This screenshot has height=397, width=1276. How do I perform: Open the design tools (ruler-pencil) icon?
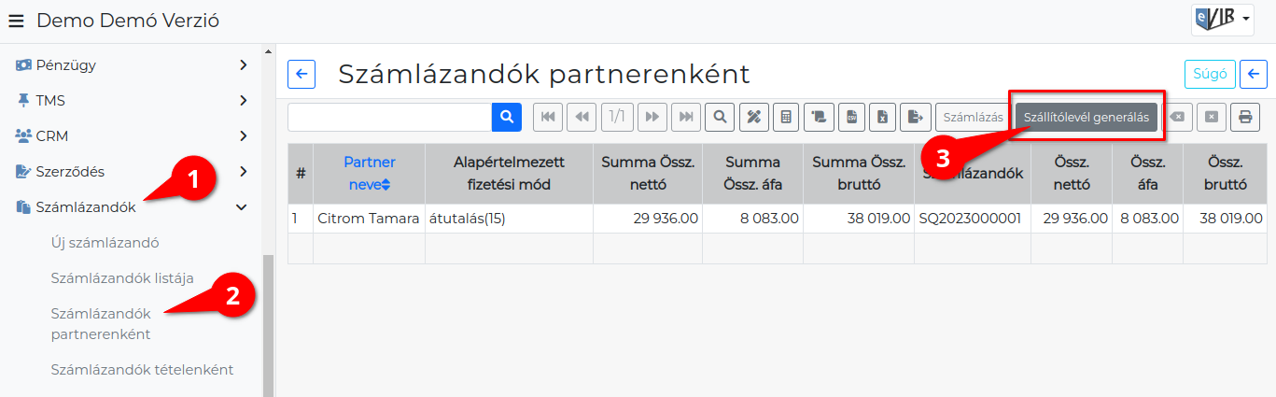[x=753, y=117]
